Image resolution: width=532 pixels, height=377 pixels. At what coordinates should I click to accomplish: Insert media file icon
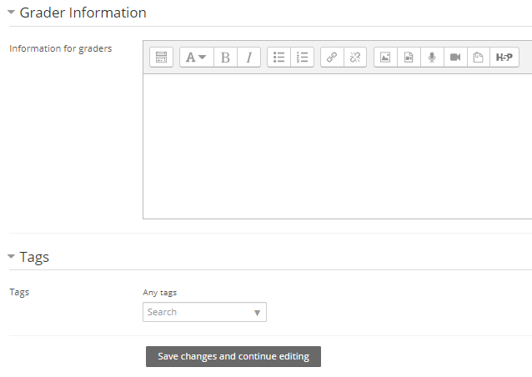click(x=409, y=57)
